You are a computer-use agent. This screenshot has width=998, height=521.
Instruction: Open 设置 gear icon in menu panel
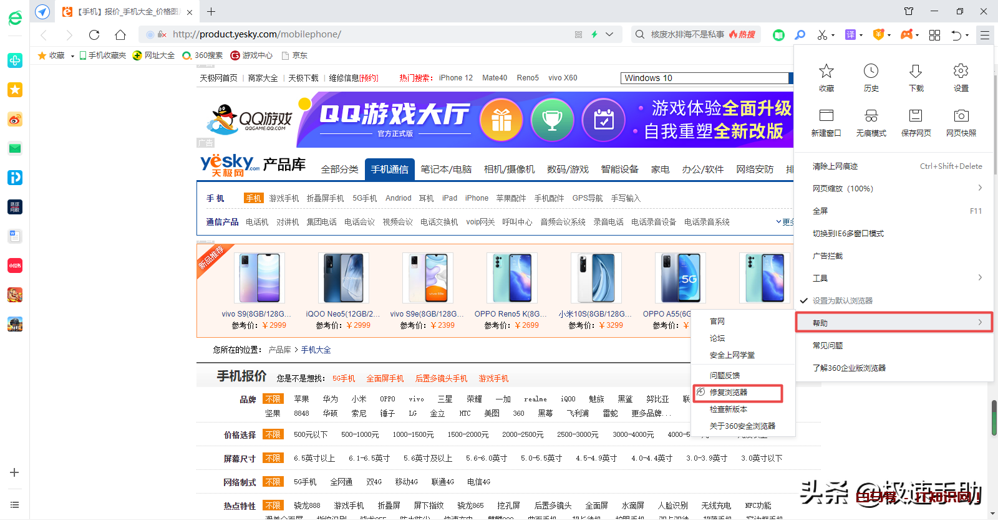pos(961,71)
